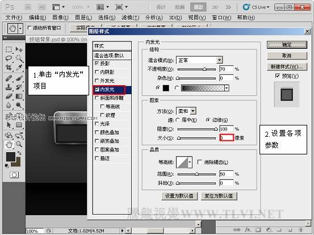The image size is (314, 235).
Task: Select the 3D Camera orbit tool
Action: 19,135
